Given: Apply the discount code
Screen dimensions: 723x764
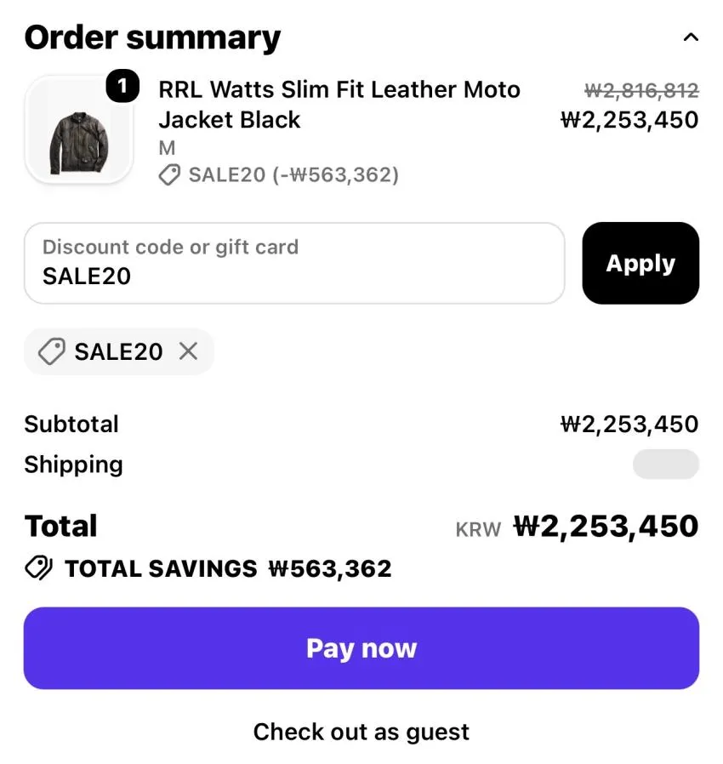Looking at the screenshot, I should coord(640,263).
